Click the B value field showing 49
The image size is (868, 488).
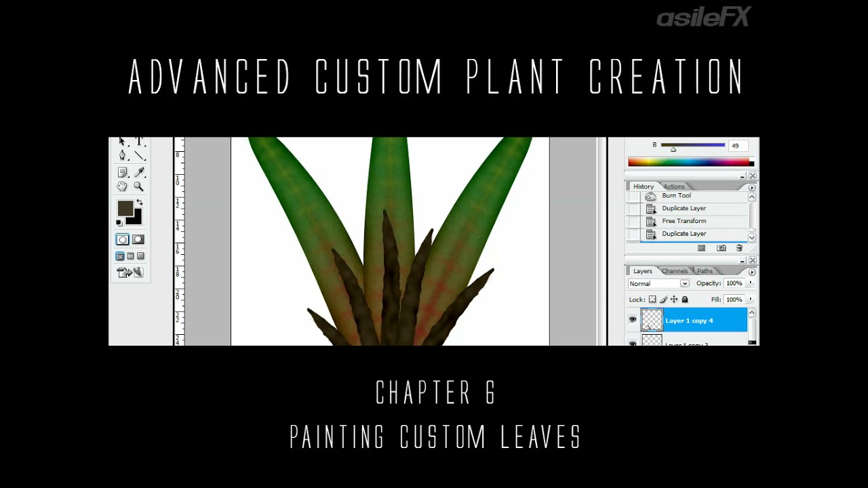[737, 146]
